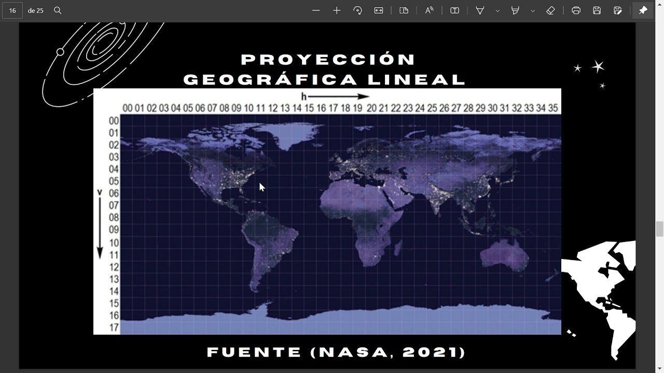The width and height of the screenshot is (664, 373).
Task: Save the PDF document
Action: click(x=597, y=10)
